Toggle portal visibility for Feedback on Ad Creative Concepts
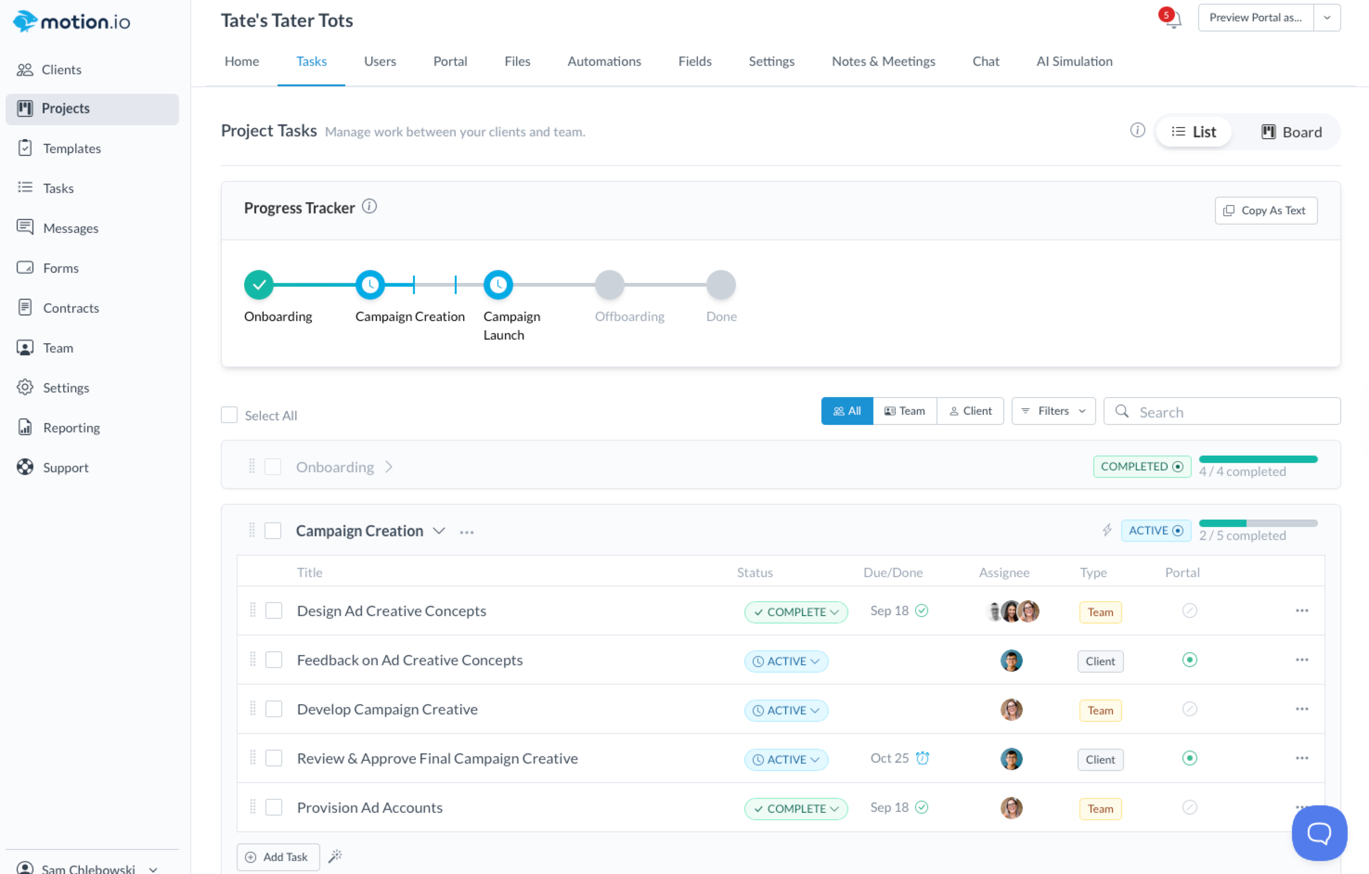The height and width of the screenshot is (874, 1369). click(x=1189, y=660)
